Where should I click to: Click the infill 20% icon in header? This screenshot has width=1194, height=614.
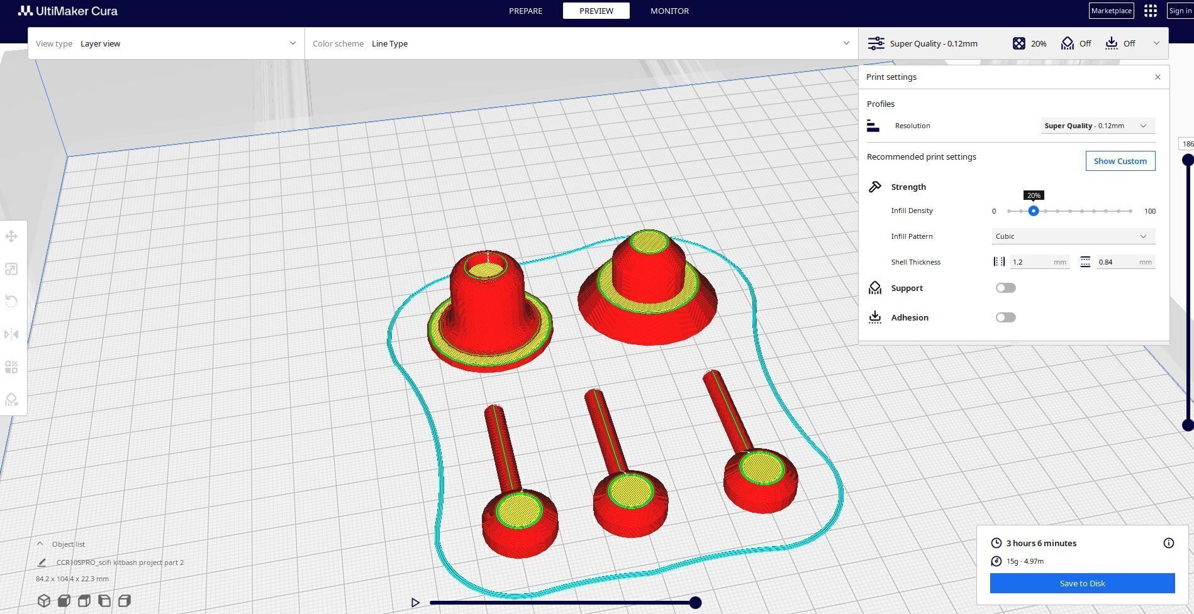[1018, 43]
